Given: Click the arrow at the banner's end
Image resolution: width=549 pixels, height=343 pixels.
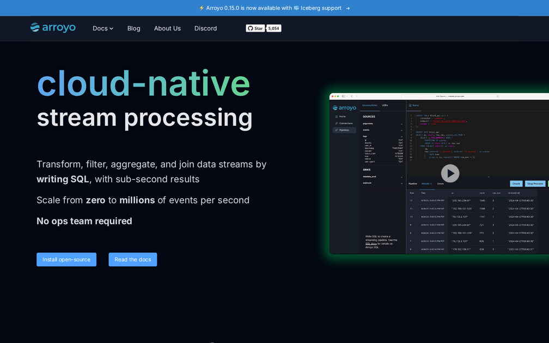Looking at the screenshot, I should [x=347, y=8].
